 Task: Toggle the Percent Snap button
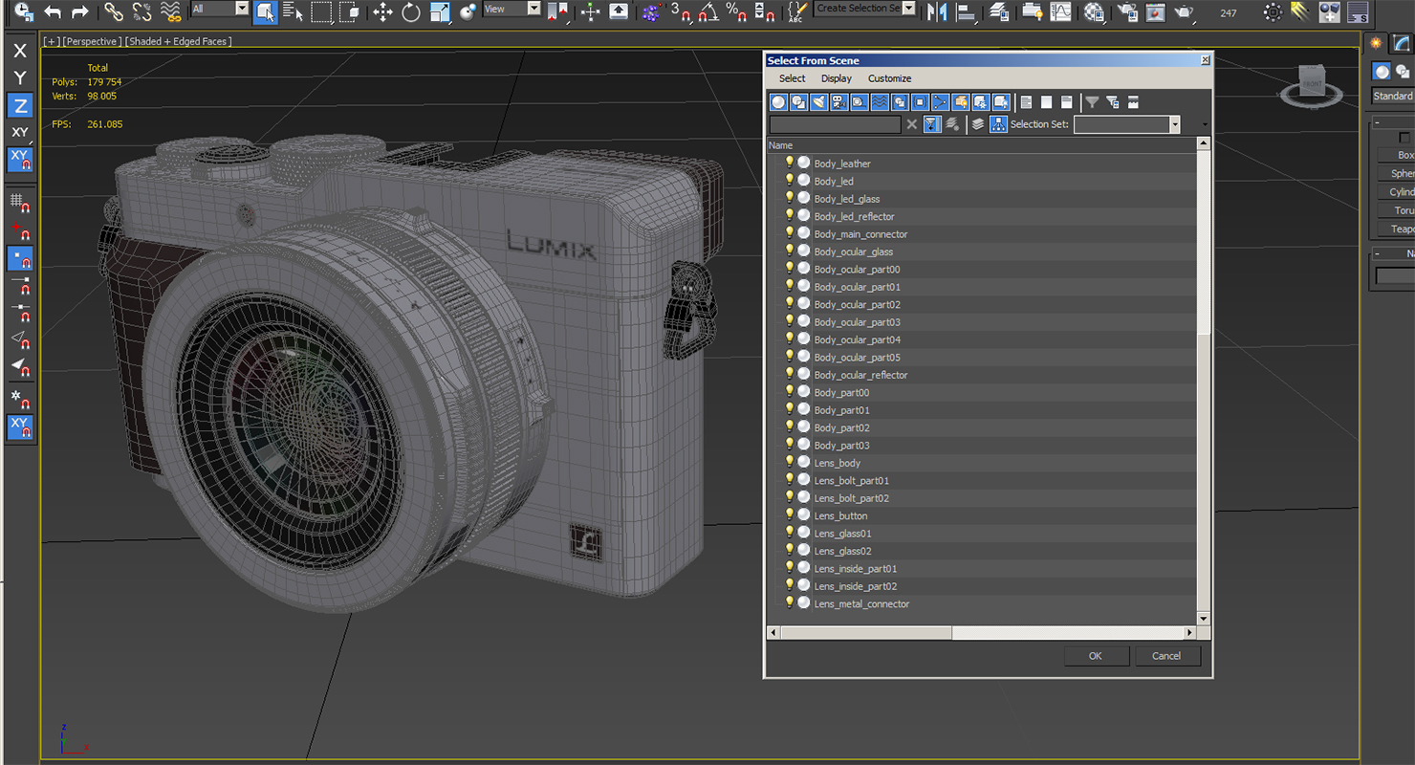pos(736,11)
